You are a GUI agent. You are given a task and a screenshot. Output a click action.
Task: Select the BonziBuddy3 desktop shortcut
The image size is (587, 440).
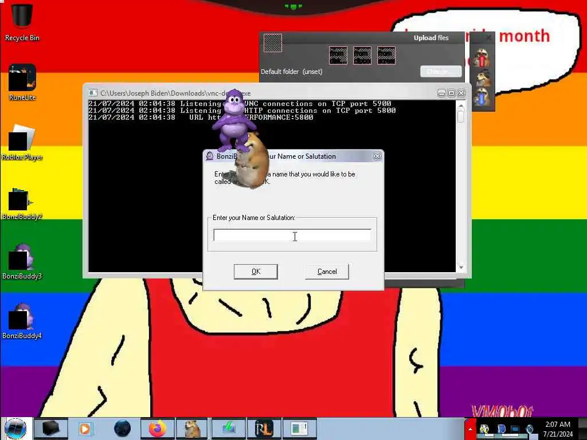tap(22, 261)
